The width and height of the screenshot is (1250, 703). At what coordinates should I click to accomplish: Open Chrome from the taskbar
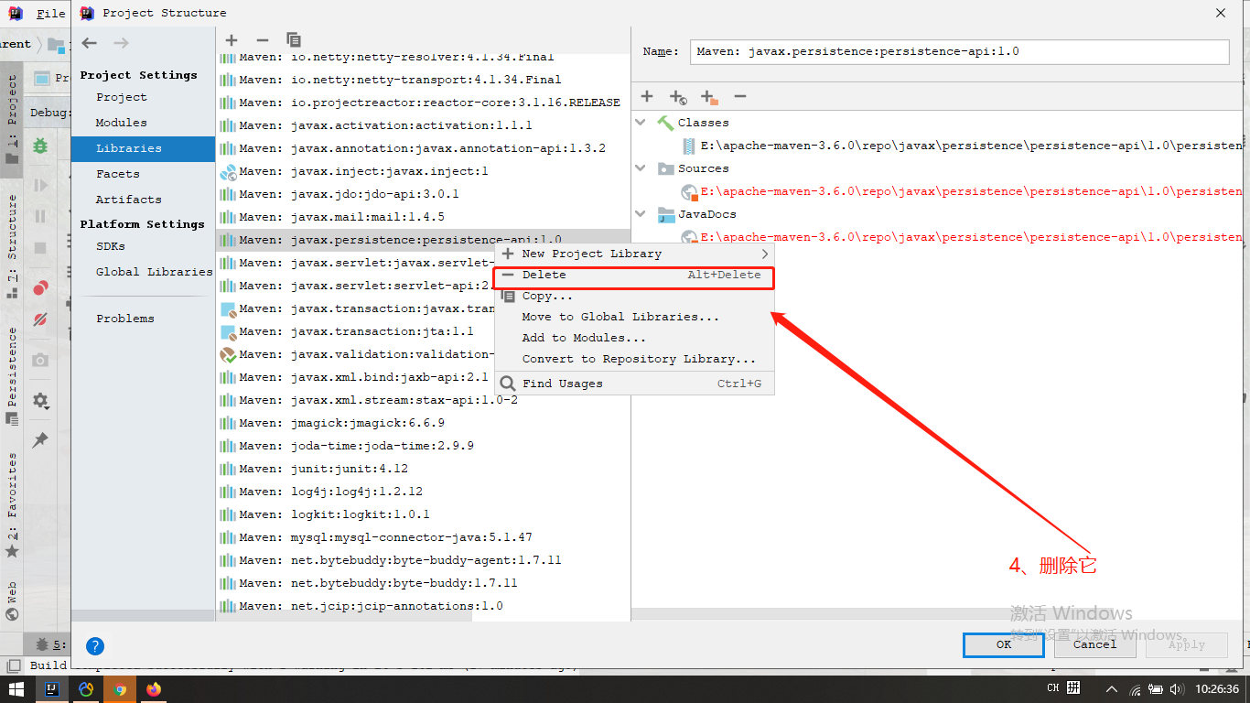(120, 688)
